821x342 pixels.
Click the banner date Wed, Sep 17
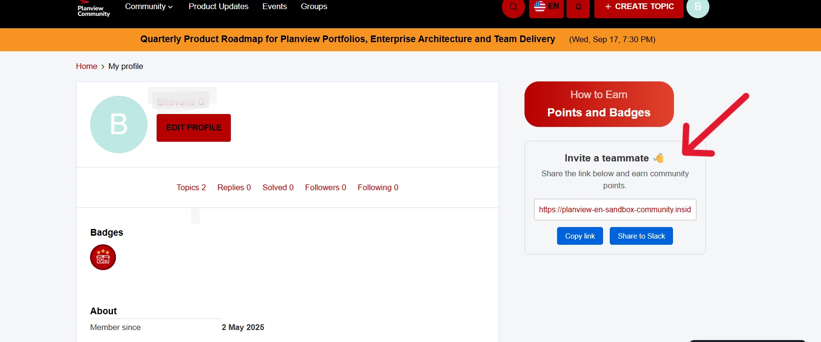pyautogui.click(x=612, y=39)
